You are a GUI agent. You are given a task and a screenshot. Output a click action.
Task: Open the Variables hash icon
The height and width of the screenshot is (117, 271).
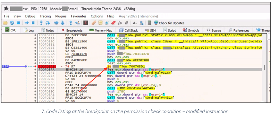coord(126,23)
